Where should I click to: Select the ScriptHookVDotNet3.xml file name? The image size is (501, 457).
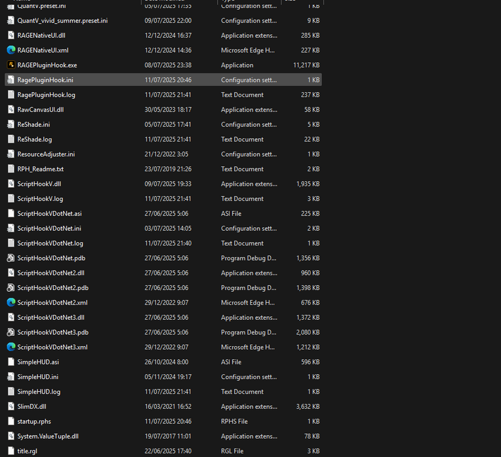[x=52, y=347]
